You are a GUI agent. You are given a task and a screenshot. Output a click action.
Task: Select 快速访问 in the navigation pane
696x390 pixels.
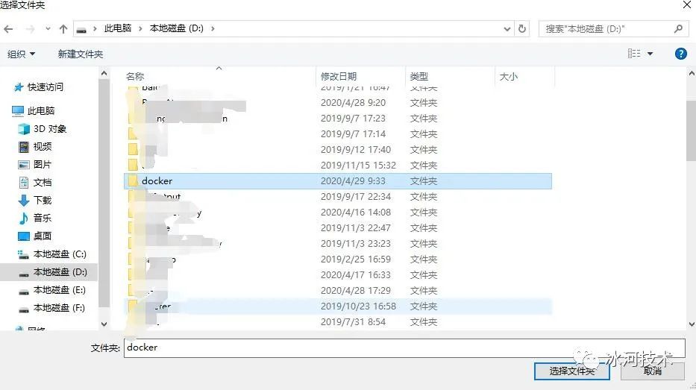point(46,87)
